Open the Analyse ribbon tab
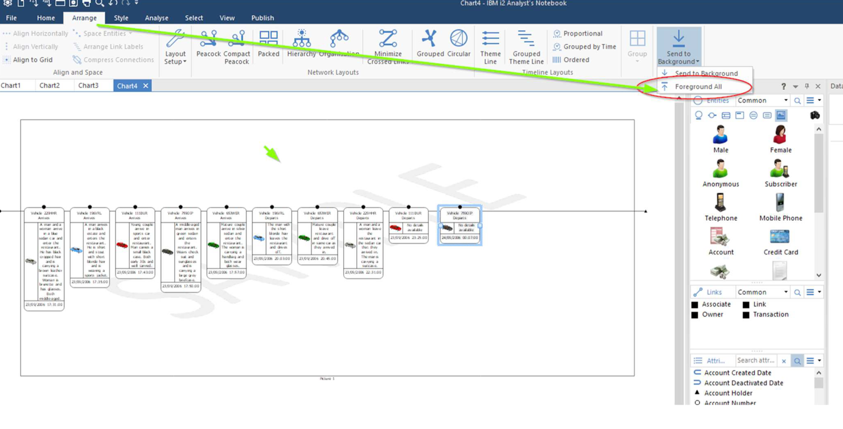The height and width of the screenshot is (429, 843). point(156,18)
